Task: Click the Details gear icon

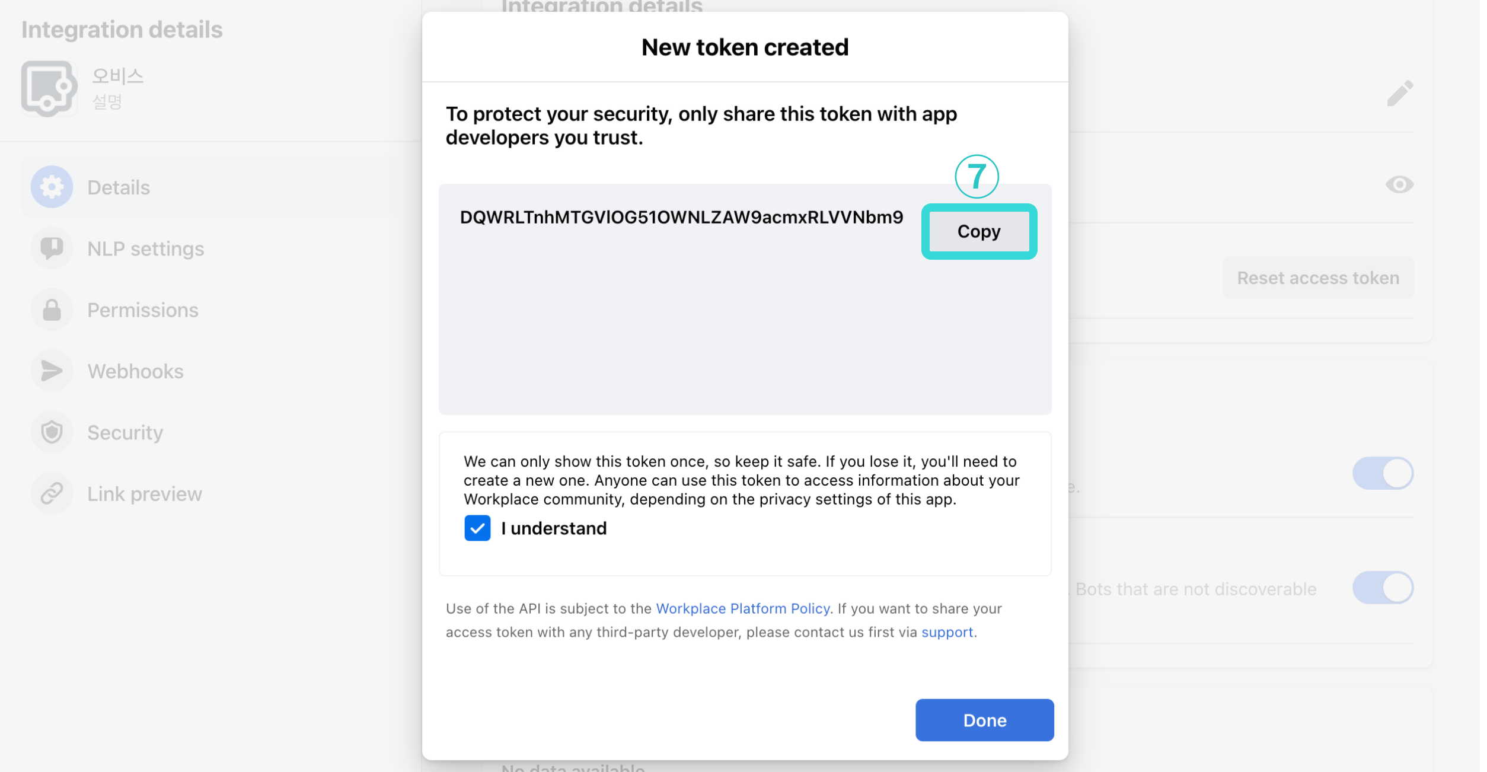Action: 52,187
